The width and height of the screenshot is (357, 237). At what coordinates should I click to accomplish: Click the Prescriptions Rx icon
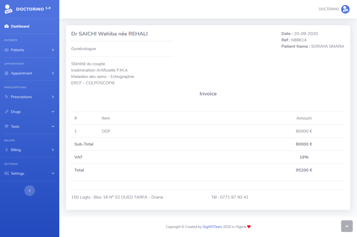tap(7, 97)
